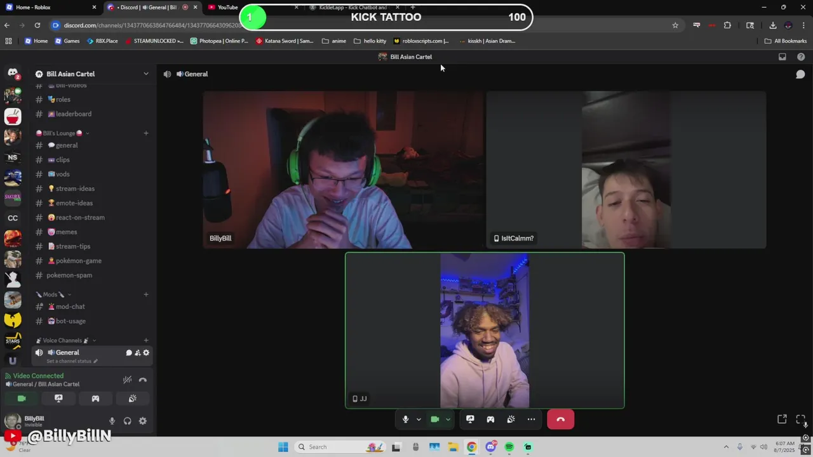Open soundboard in call control bar
This screenshot has width=813, height=457.
tap(511, 420)
